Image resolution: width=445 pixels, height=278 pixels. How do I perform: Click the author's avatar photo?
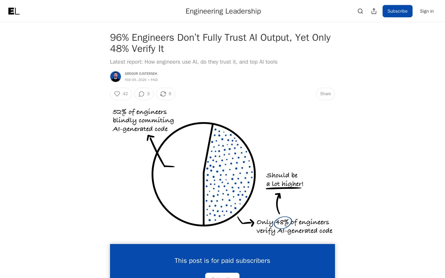[116, 77]
